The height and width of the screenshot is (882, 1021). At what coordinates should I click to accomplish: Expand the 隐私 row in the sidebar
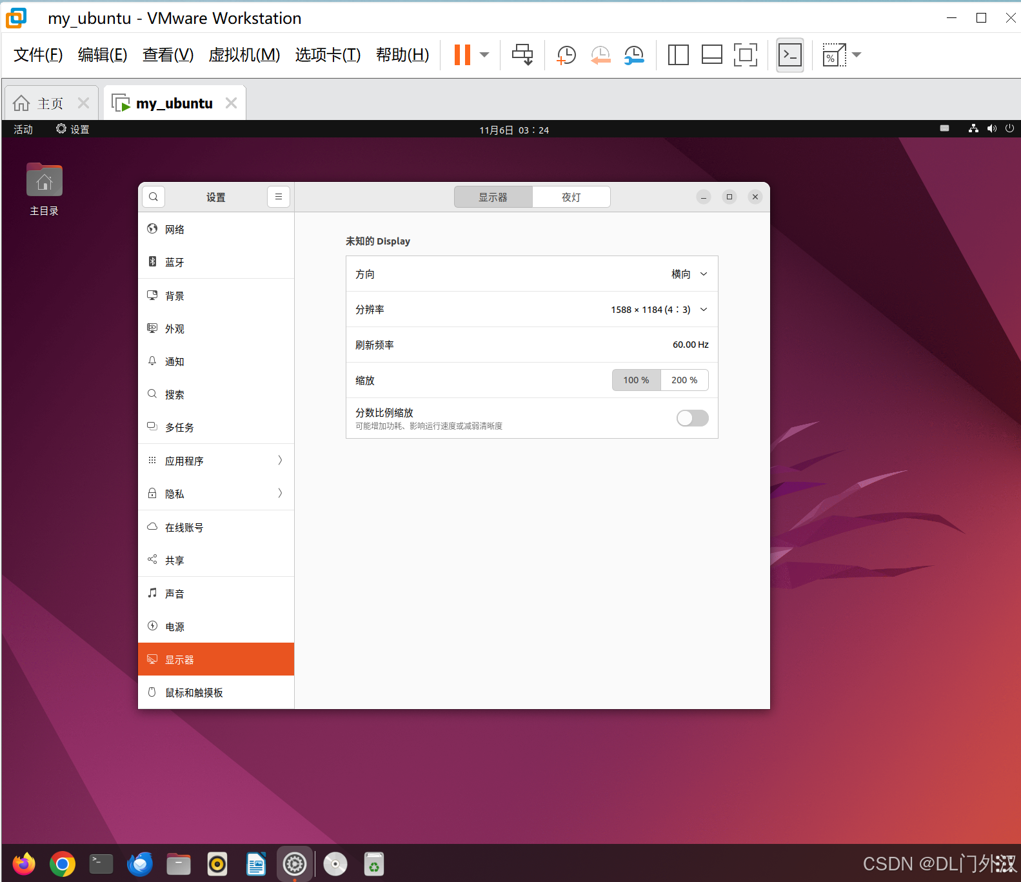point(216,494)
